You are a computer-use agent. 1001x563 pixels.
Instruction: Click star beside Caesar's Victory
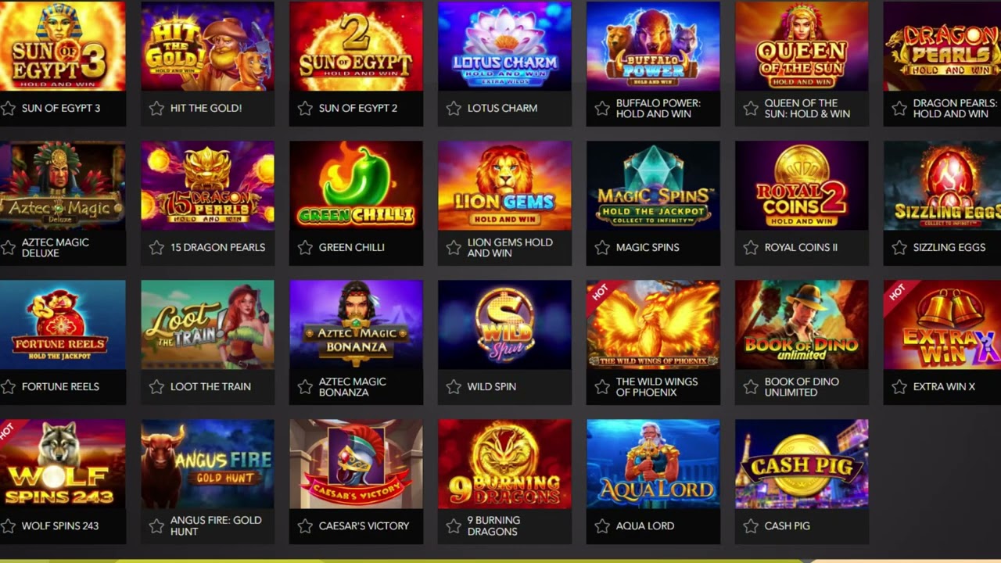pyautogui.click(x=305, y=526)
